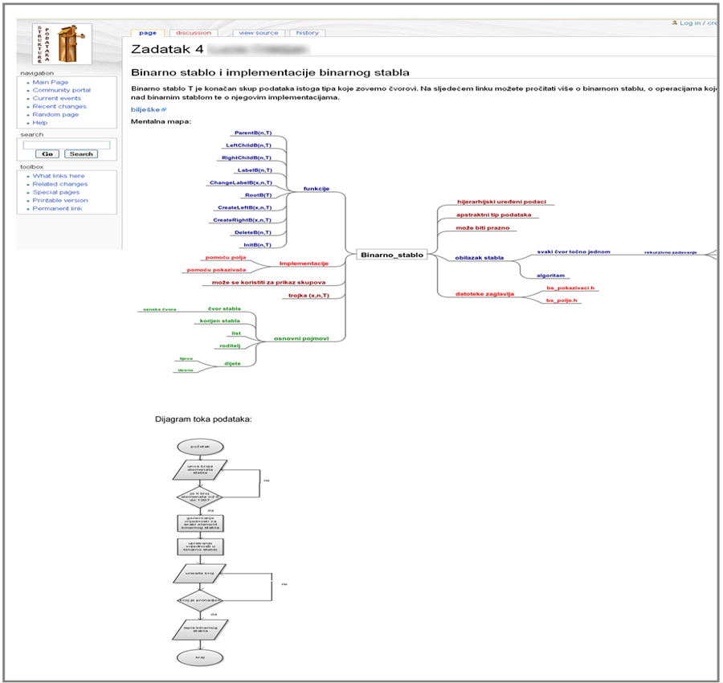Click the dijete node
723x683 pixels.
point(232,363)
